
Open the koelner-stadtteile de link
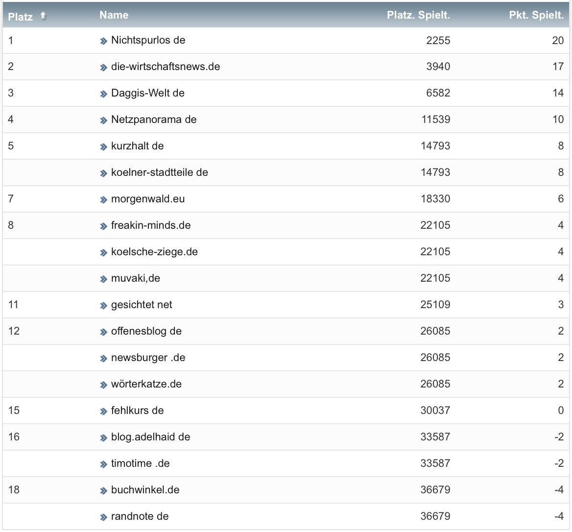coord(160,172)
